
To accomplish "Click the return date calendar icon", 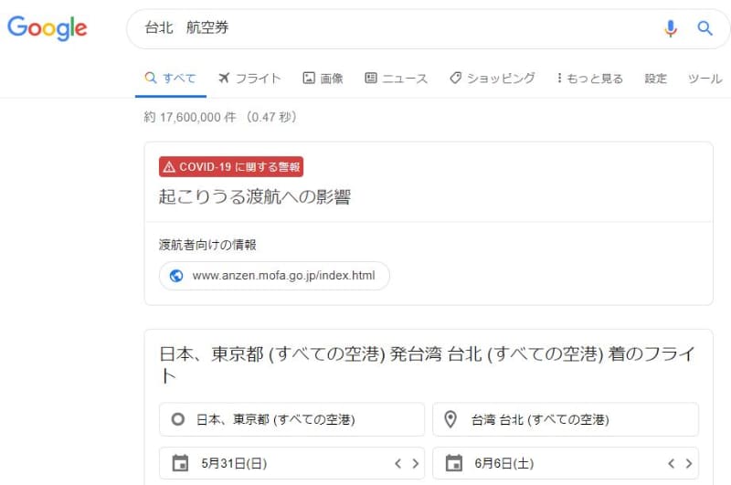I will click(x=453, y=463).
